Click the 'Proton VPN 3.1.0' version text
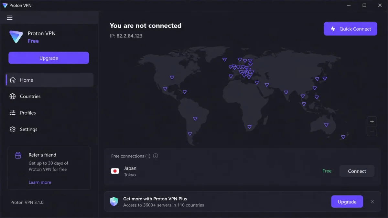 pyautogui.click(x=27, y=202)
